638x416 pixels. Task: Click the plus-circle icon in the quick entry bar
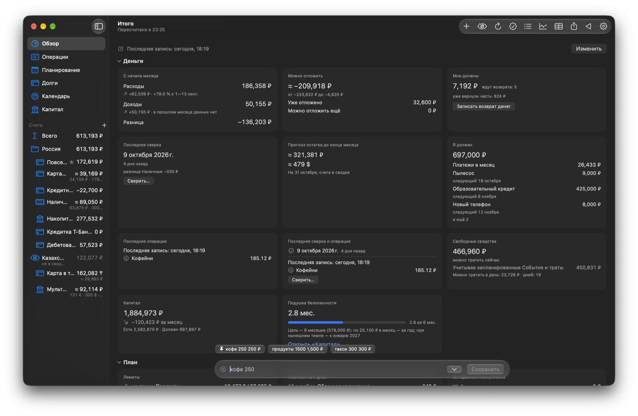(223, 369)
